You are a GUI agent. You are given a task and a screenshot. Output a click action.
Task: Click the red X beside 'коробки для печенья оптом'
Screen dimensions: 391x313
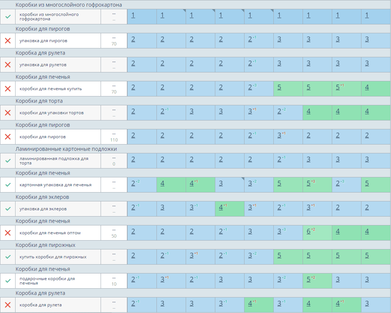(8, 233)
